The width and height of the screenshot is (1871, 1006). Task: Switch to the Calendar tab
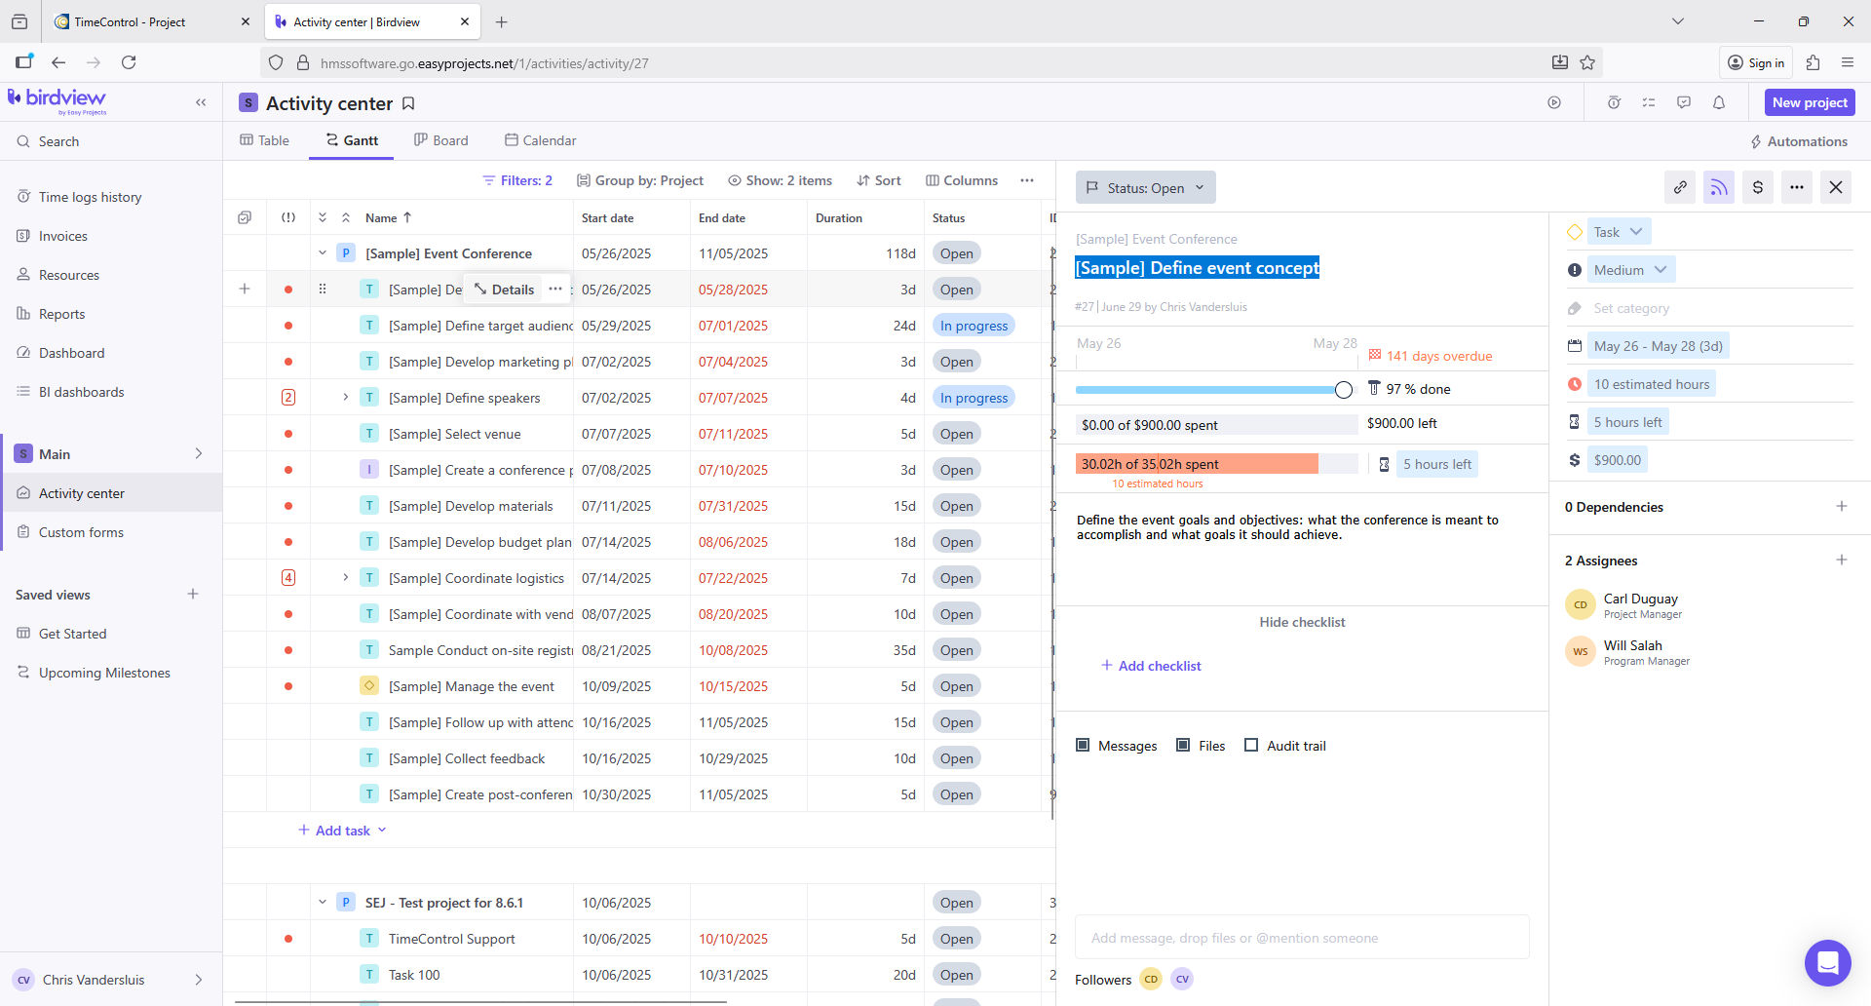pos(540,140)
